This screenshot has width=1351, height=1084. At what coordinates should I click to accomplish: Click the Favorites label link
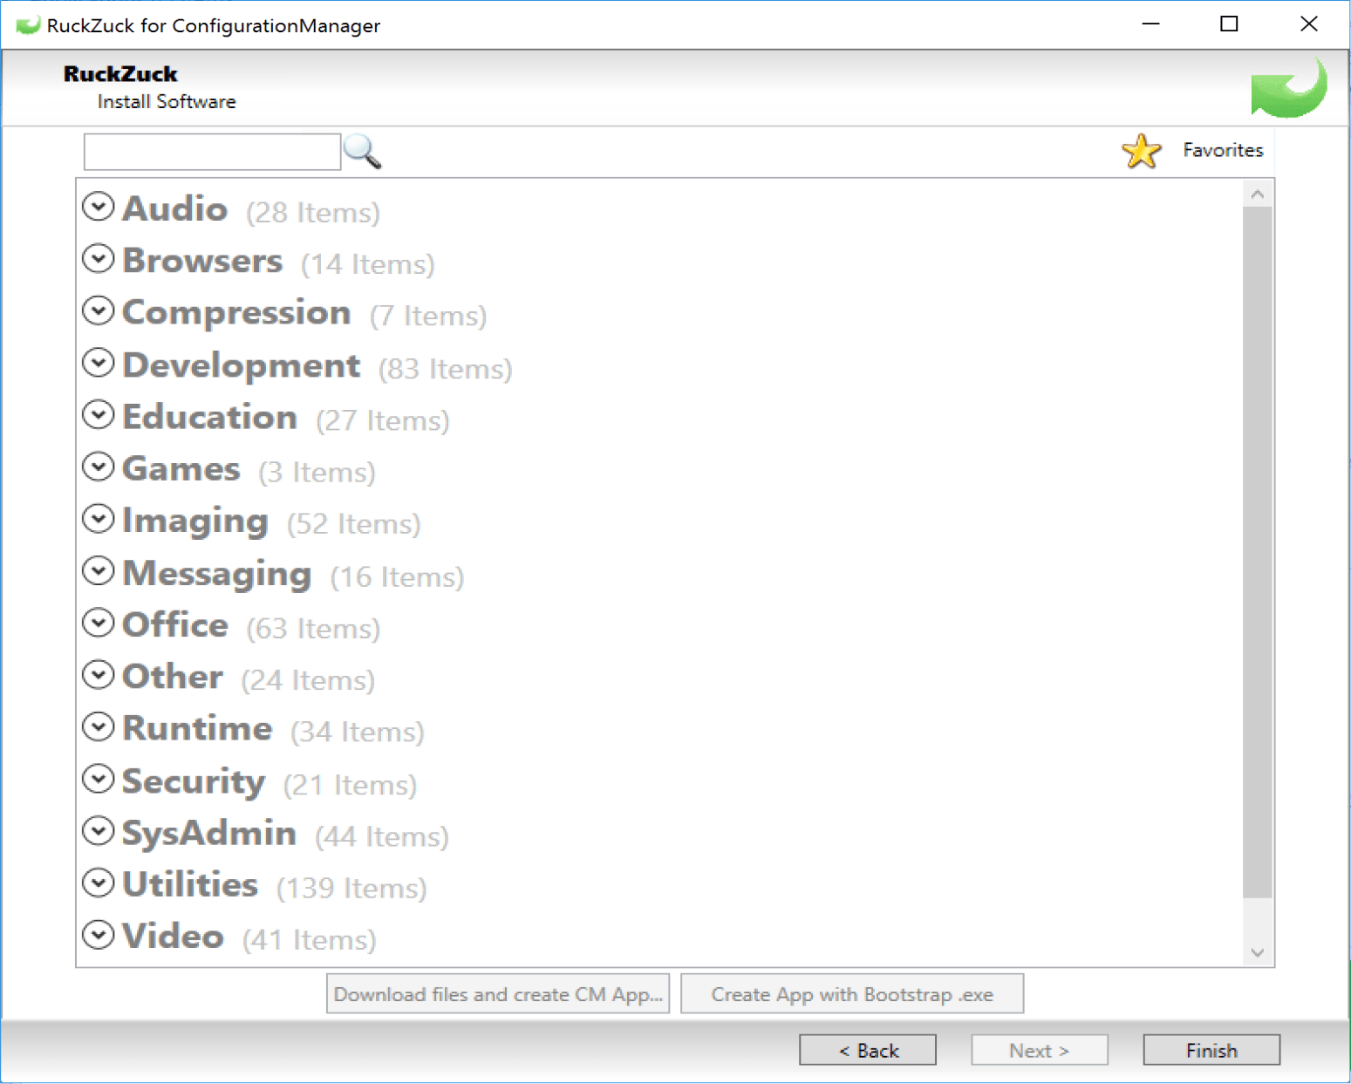[1222, 150]
